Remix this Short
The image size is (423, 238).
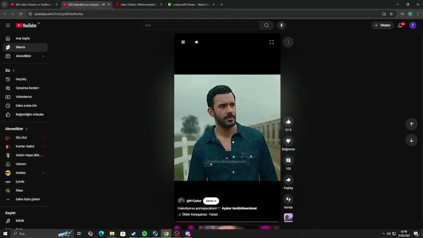pos(288,199)
